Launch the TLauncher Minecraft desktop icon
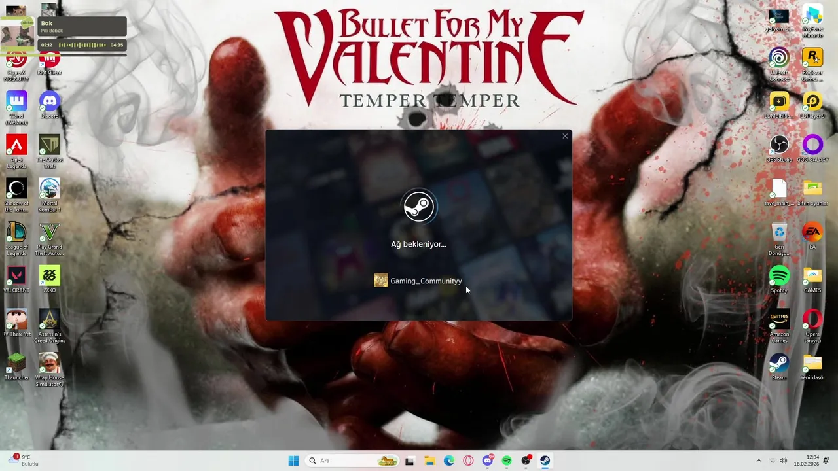Screen dimensions: 838x471 pyautogui.click(x=16, y=366)
